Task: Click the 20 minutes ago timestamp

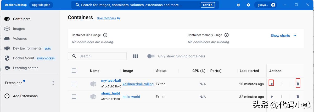Action: click(x=251, y=84)
